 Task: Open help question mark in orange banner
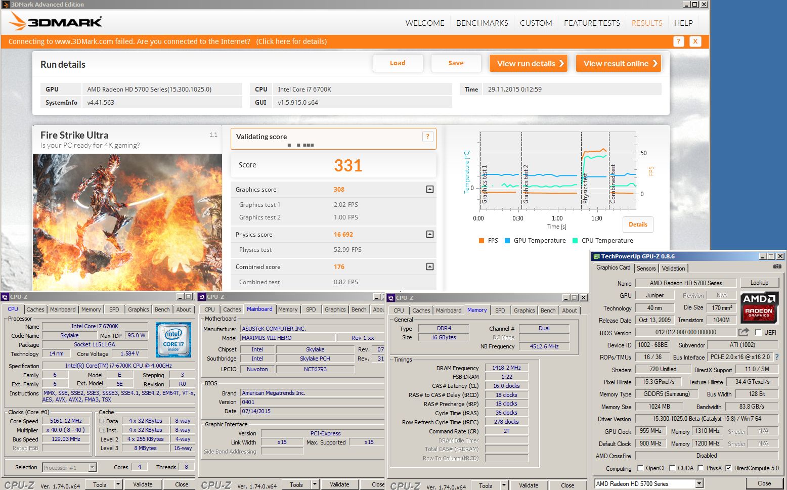pos(679,41)
